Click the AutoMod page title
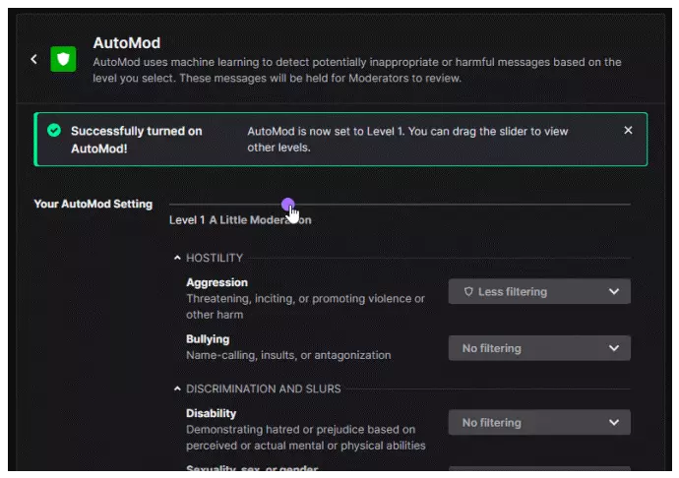Image resolution: width=679 pixels, height=478 pixels. pyautogui.click(x=126, y=43)
